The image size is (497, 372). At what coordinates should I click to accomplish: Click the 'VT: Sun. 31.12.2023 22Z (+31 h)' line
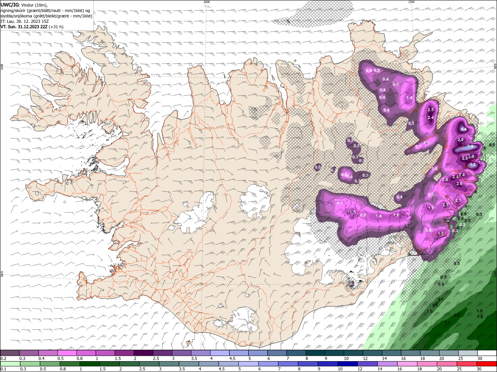point(32,27)
